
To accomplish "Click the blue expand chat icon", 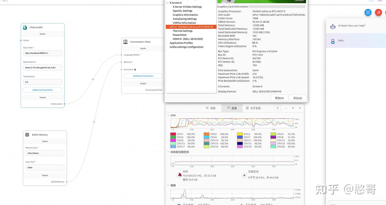I will 368,12.
